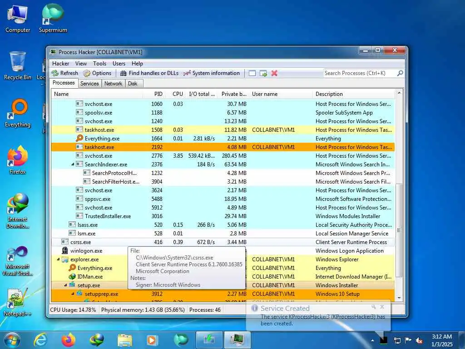Collapse the explorer.exe tree node
The image size is (465, 349).
[59, 259]
